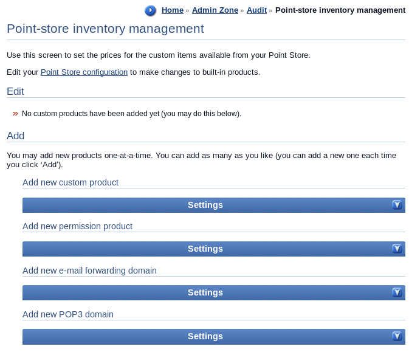409x352 pixels.
Task: Expand Settings bar under Add new POP3 domain
Action: [205, 336]
